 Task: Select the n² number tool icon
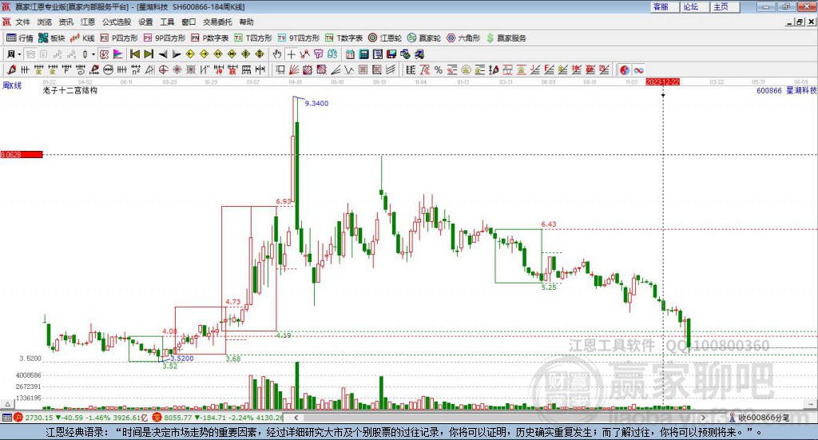(136, 69)
